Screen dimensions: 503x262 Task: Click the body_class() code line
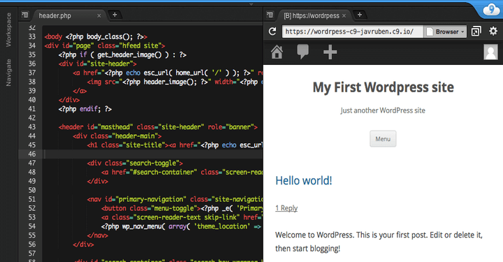pos(96,36)
